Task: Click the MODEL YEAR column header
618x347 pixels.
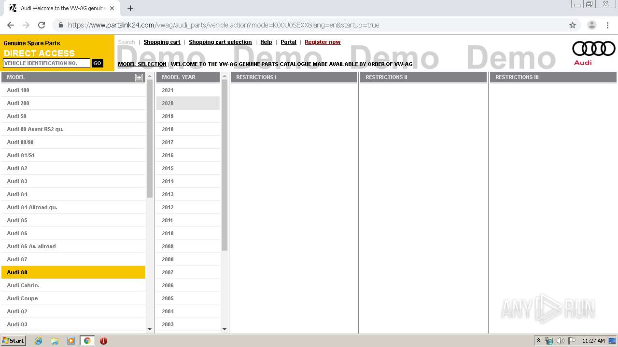Action: [x=188, y=77]
